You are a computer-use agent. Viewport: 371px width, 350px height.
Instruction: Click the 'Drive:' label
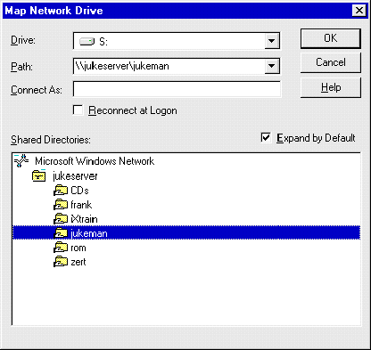tap(23, 40)
